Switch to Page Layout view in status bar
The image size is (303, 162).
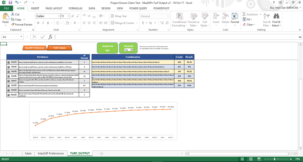coord(251,159)
